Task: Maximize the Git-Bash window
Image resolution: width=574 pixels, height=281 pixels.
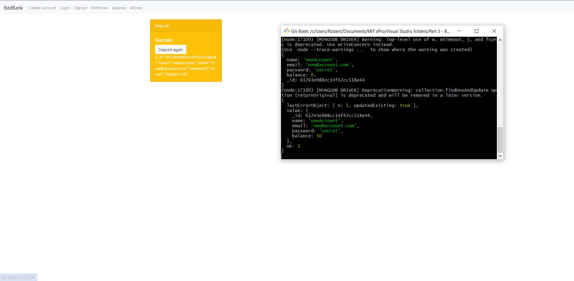Action: pos(477,31)
